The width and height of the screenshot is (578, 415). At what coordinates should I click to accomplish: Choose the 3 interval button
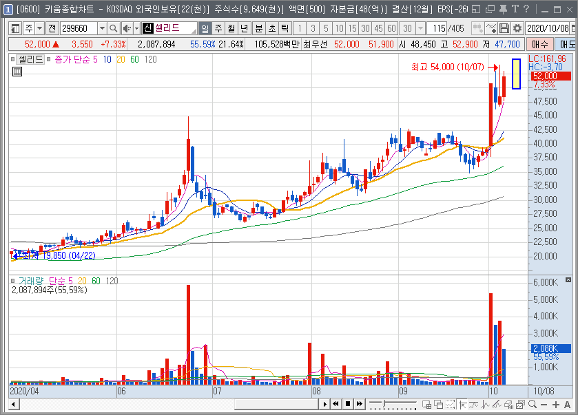(x=313, y=28)
